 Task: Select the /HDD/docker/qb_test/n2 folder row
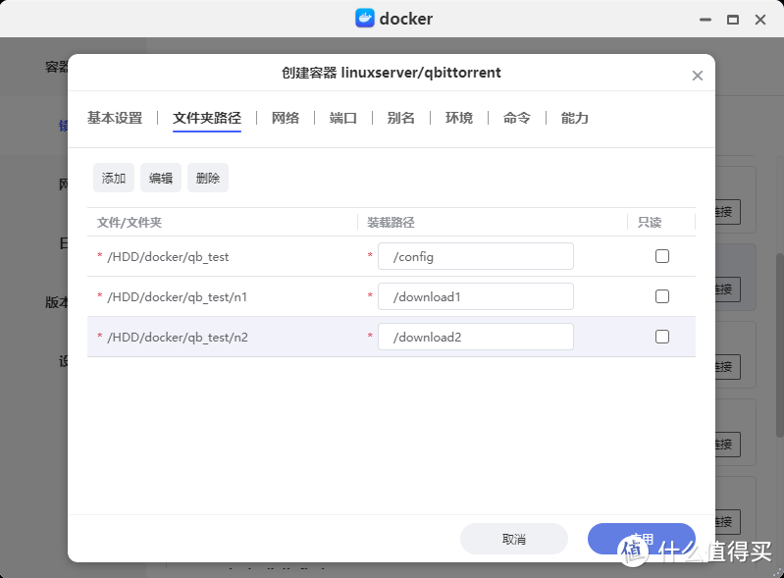(x=392, y=337)
